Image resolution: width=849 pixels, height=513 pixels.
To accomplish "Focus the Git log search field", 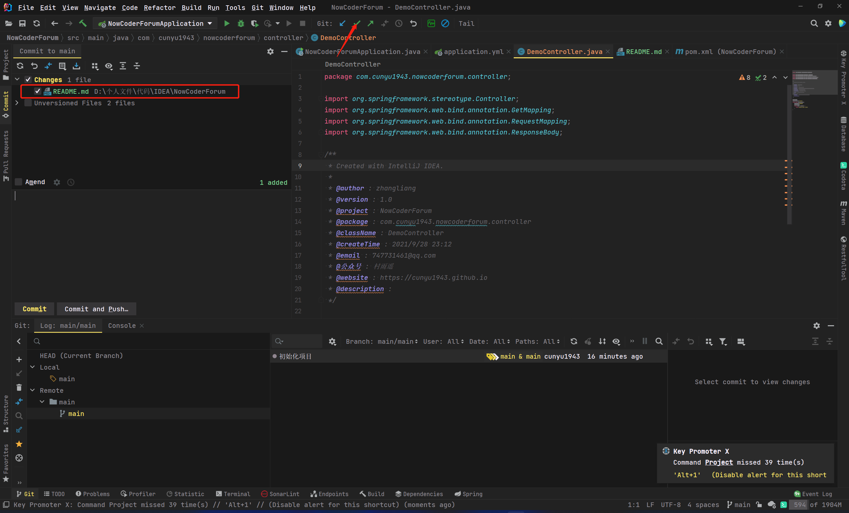I will coord(296,341).
